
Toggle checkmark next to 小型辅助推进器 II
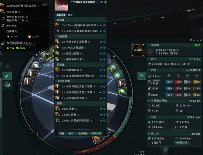pyautogui.click(x=101, y=98)
